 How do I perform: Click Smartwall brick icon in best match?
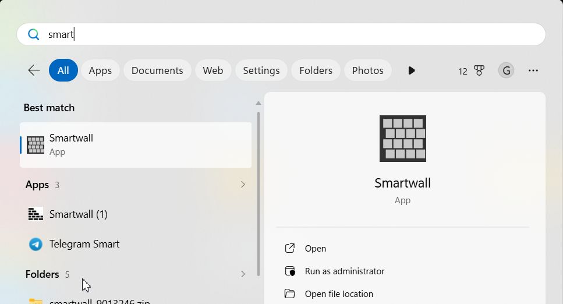[x=36, y=145]
